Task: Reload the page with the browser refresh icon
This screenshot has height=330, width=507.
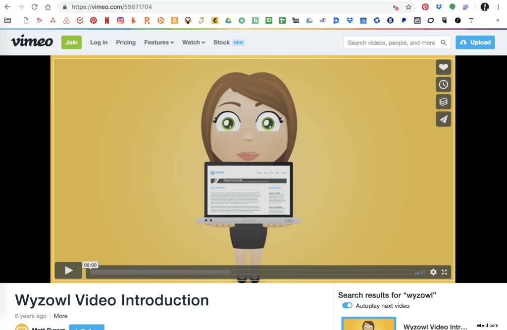Action: 34,7
